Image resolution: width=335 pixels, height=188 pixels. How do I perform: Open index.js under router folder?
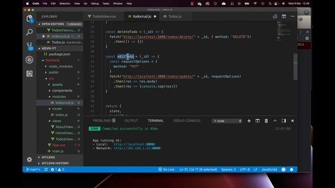59,115
